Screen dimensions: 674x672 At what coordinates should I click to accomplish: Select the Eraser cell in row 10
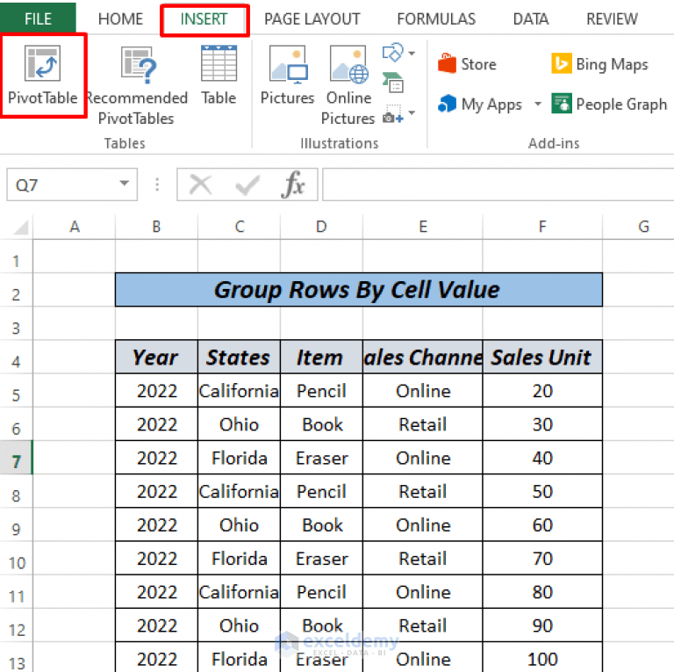pyautogui.click(x=321, y=559)
